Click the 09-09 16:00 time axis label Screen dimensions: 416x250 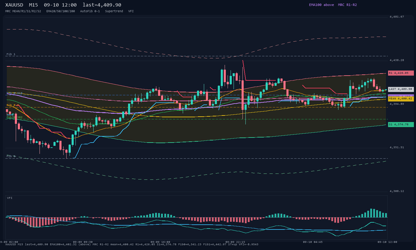click(x=160, y=242)
